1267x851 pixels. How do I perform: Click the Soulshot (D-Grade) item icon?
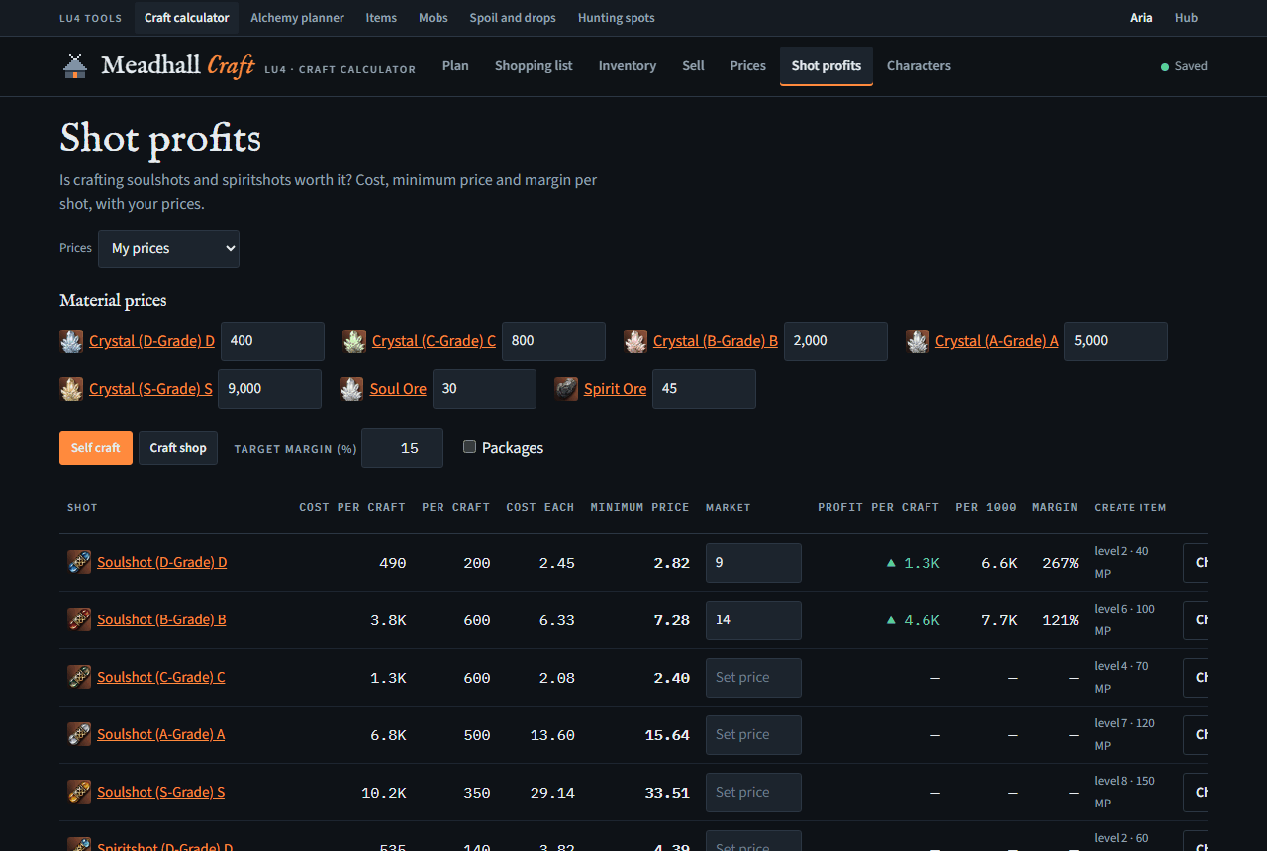pos(79,562)
